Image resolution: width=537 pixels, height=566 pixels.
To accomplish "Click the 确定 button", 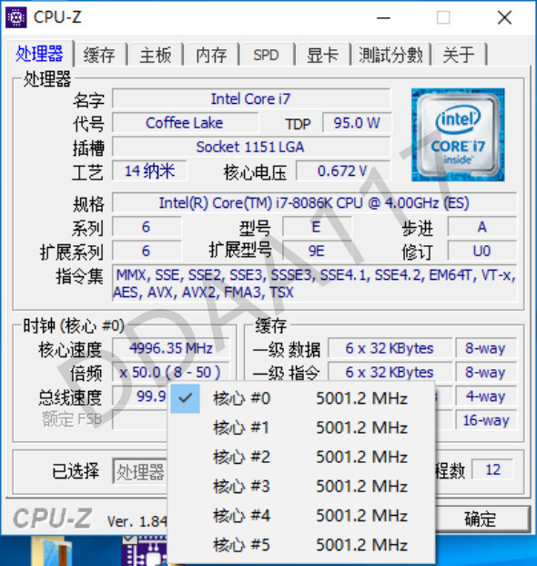I will click(480, 519).
